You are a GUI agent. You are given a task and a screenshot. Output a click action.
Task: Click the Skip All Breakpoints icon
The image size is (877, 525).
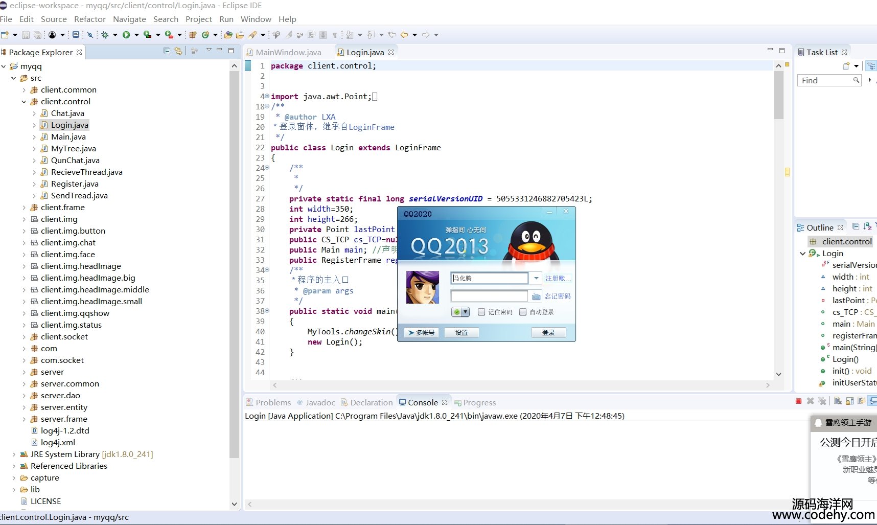(x=90, y=35)
